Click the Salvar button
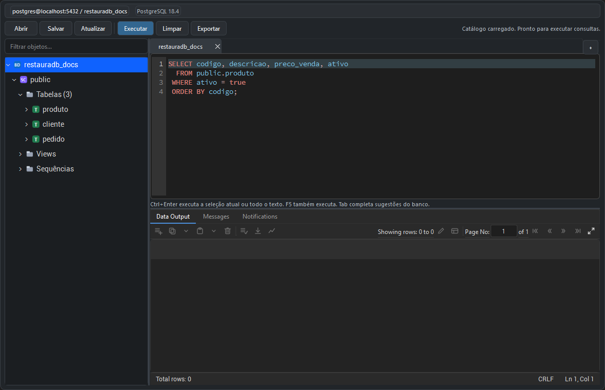This screenshot has width=605, height=390. coord(56,29)
